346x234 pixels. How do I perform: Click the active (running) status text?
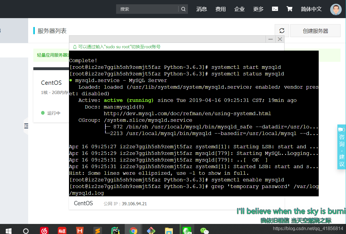(x=129, y=100)
